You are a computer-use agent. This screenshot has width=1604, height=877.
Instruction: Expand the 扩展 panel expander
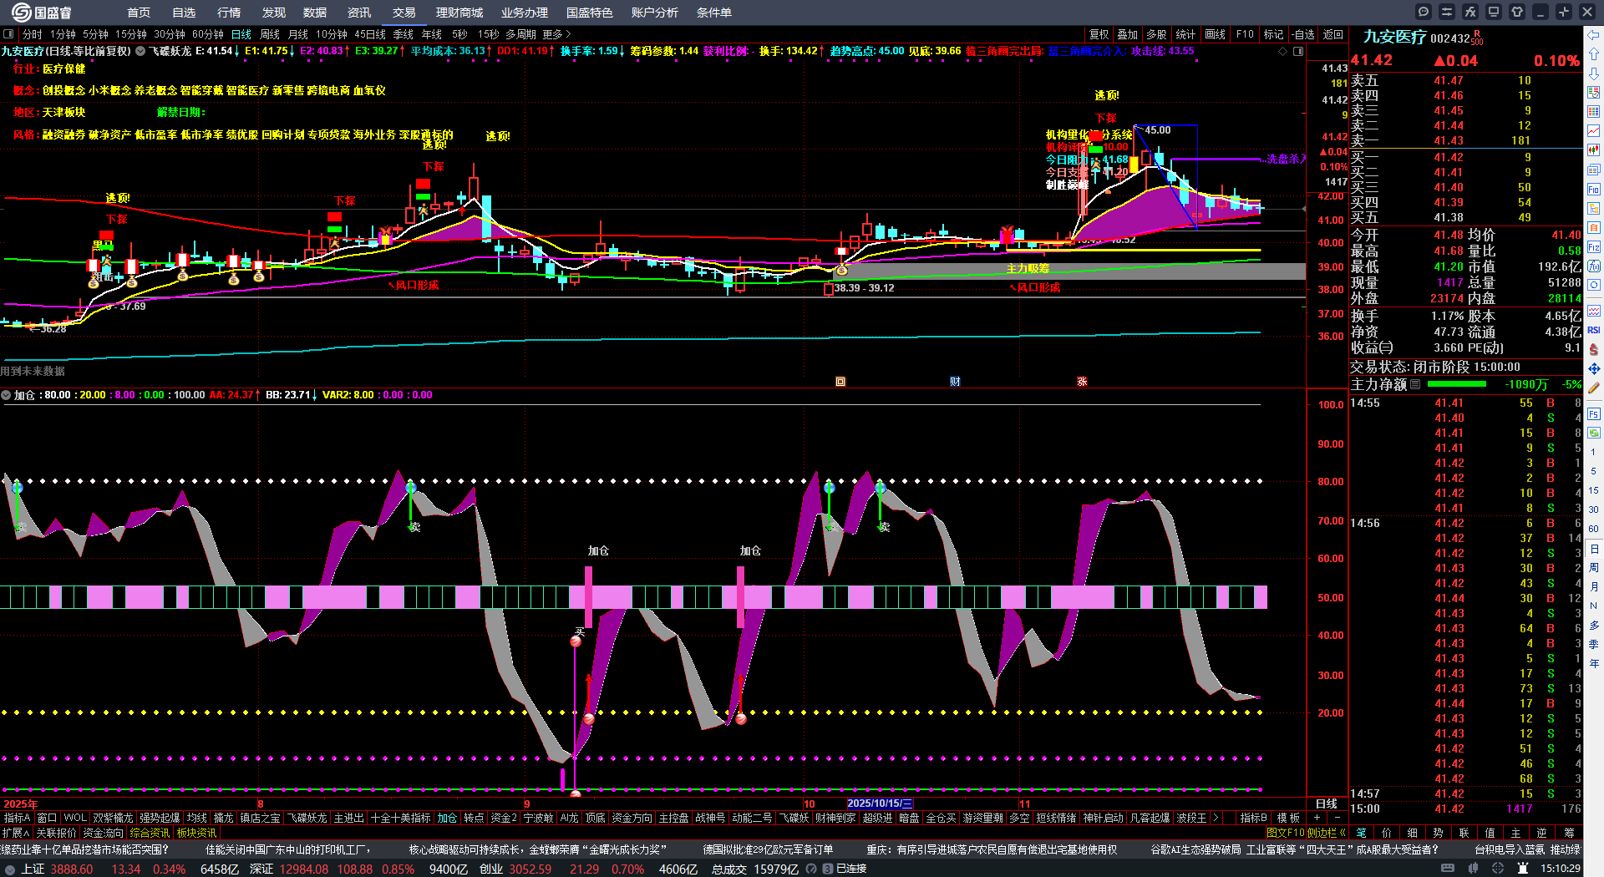coord(15,833)
